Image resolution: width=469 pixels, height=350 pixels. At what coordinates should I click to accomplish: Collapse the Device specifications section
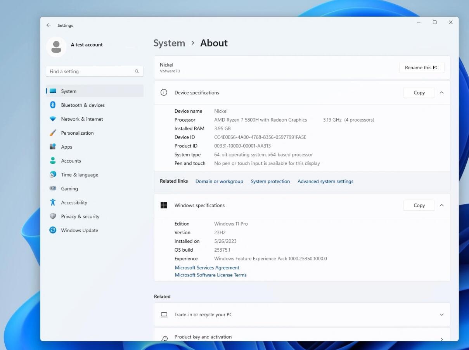click(441, 93)
